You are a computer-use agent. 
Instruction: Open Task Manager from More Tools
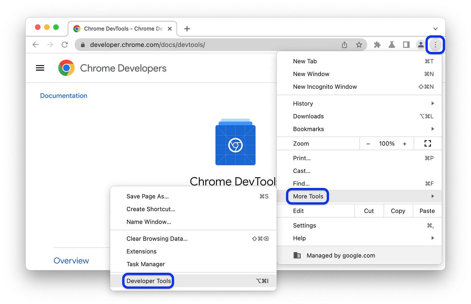point(193,264)
